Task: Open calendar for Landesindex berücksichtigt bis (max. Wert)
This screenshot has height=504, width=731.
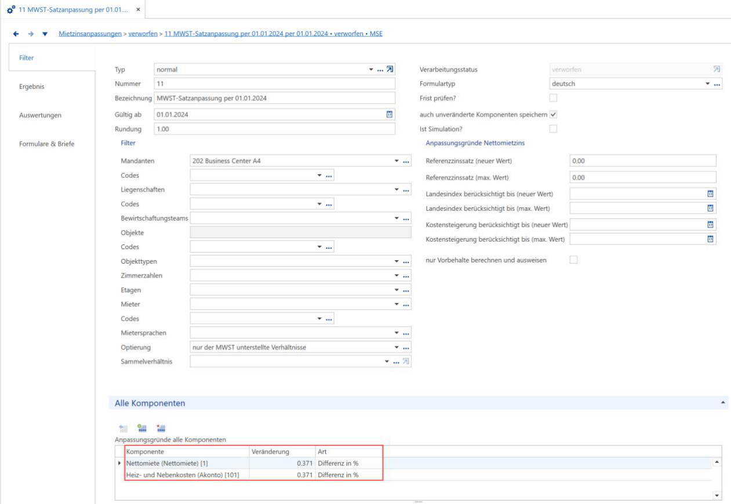Action: 710,208
